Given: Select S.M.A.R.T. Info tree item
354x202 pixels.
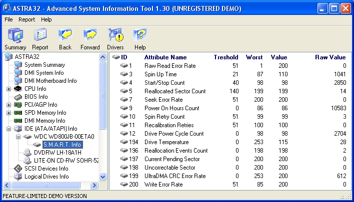Looking at the screenshot, I should click(62, 145).
